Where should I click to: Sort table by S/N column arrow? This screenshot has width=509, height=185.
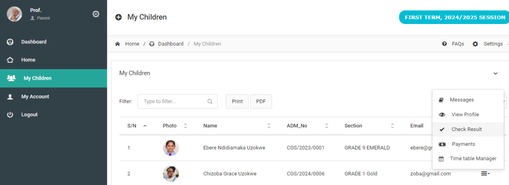(x=145, y=126)
